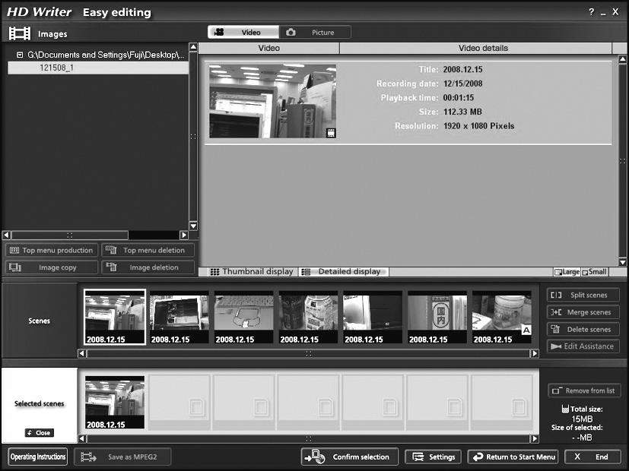Click the video thumbnail in details list
This screenshot has height=471, width=629.
tap(273, 101)
